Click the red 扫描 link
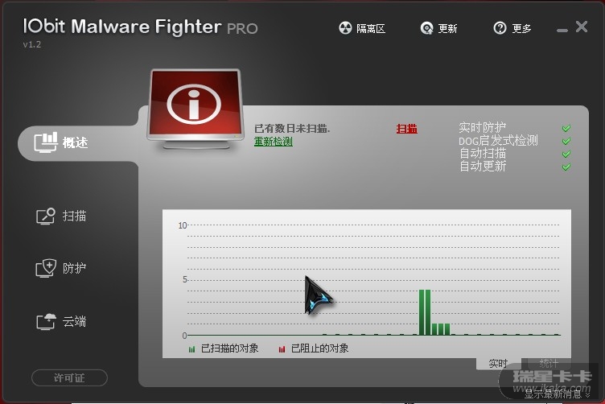 pos(406,129)
